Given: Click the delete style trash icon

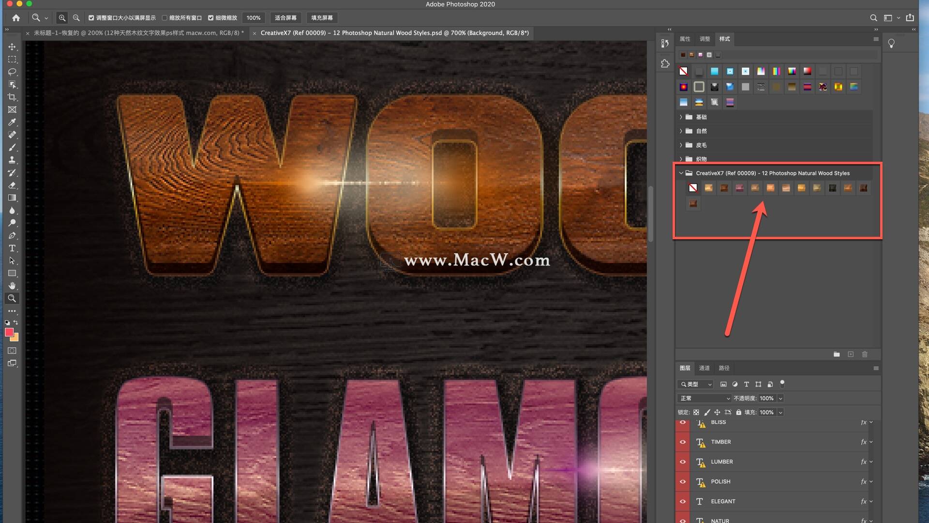Looking at the screenshot, I should click(x=865, y=354).
